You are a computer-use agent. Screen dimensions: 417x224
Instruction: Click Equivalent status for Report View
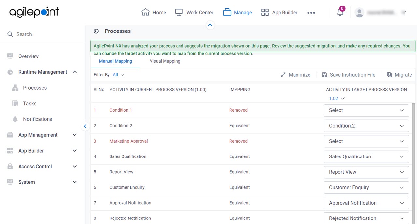click(239, 172)
